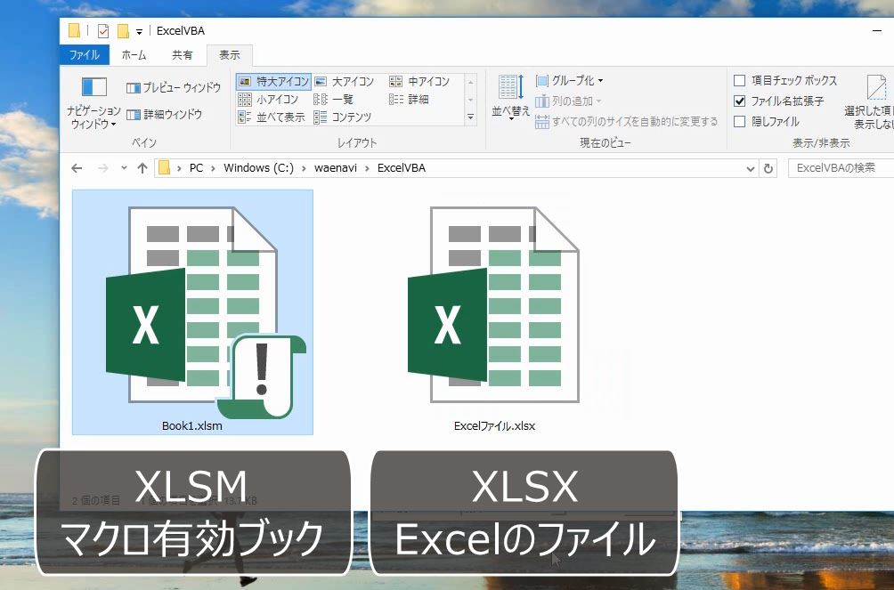The height and width of the screenshot is (590, 894).
Task: Expand the chevron after PC in path
Action: point(213,168)
